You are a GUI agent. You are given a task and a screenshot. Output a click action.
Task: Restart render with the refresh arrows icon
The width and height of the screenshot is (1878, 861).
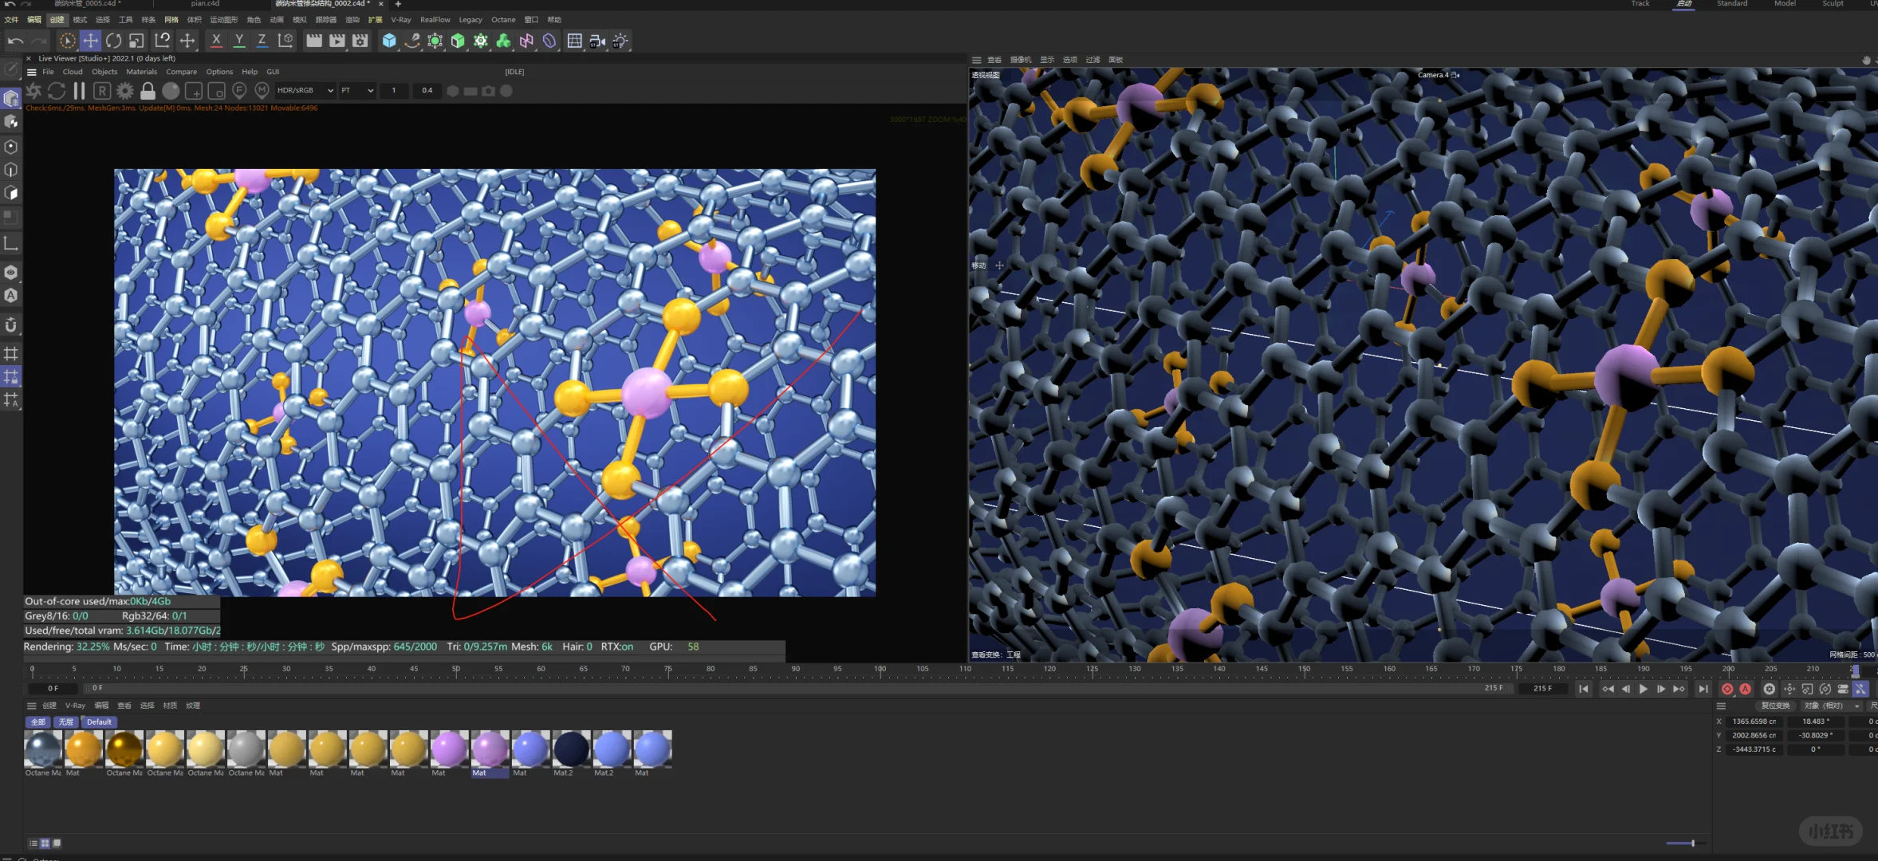[56, 91]
